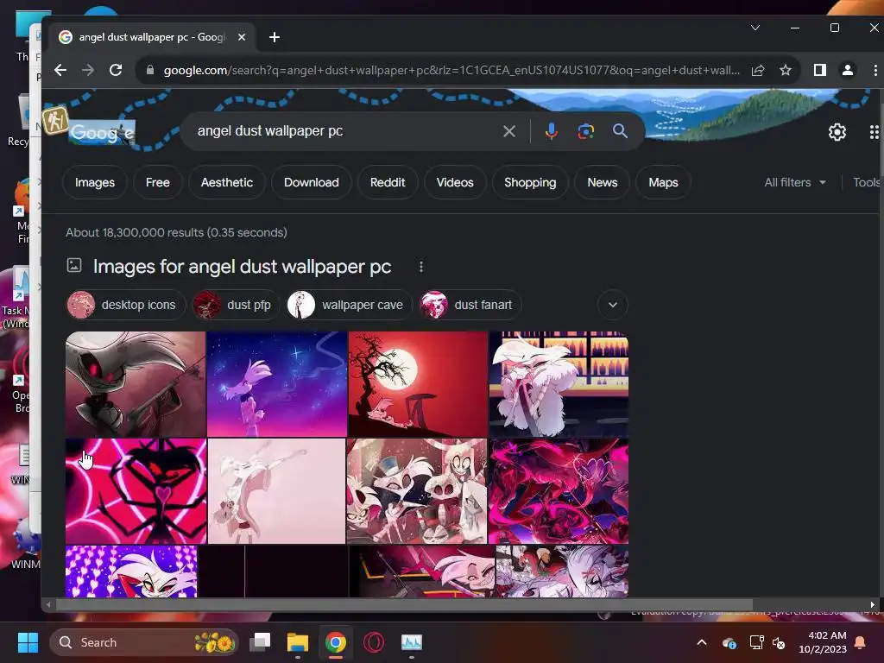Open File Explorer from taskbar
Viewport: 884px width, 663px height.
click(x=298, y=642)
